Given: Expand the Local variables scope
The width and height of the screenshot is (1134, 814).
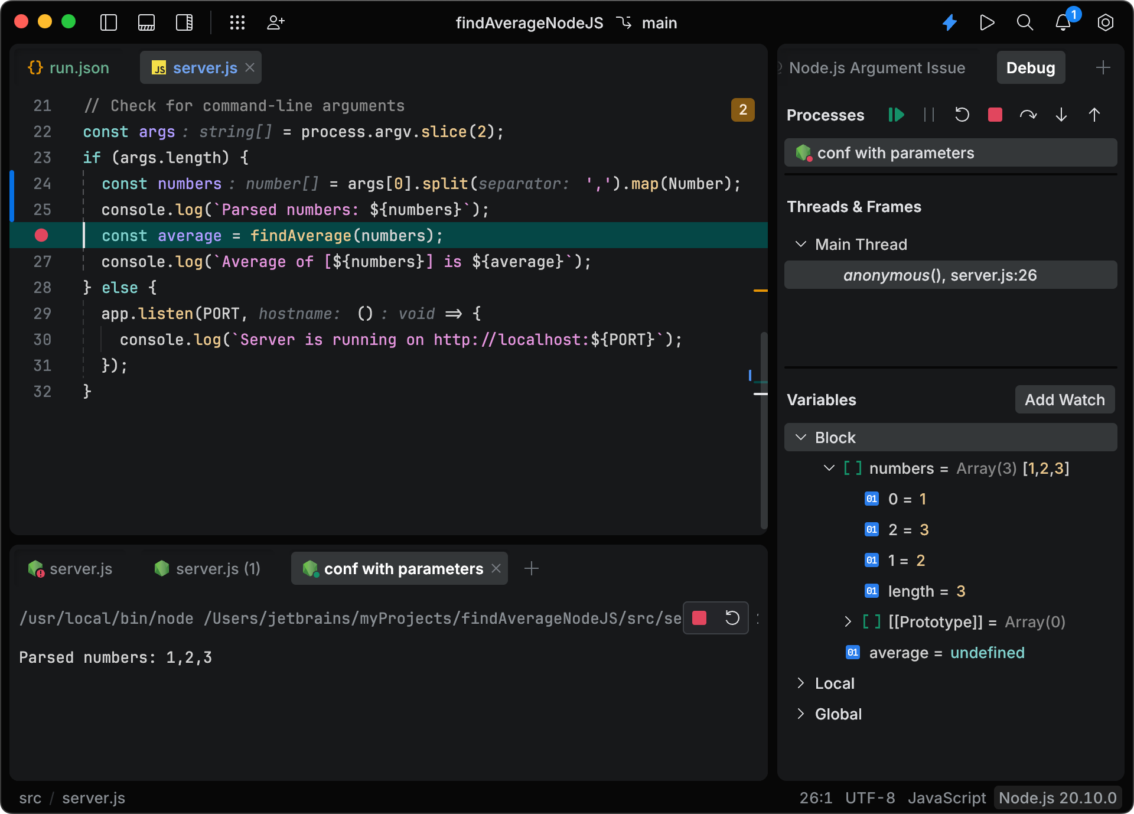Looking at the screenshot, I should (801, 683).
